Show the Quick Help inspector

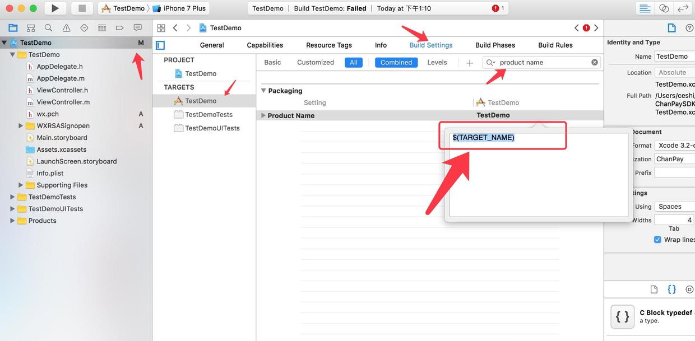pos(689,28)
